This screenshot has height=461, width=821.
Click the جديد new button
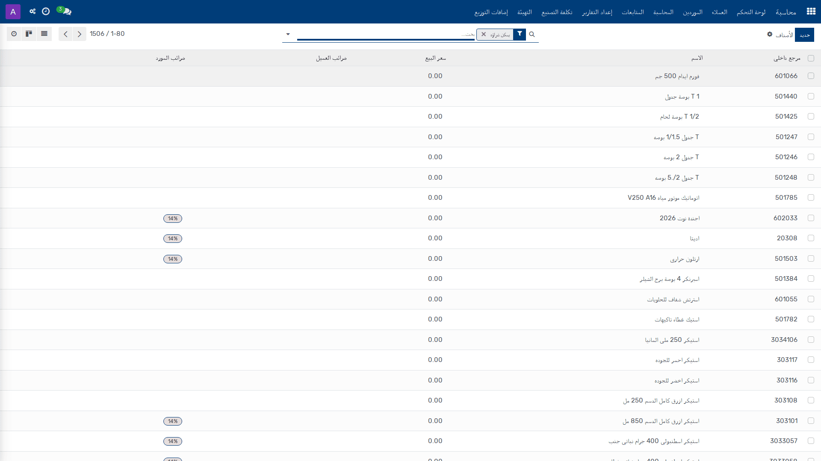tap(804, 35)
